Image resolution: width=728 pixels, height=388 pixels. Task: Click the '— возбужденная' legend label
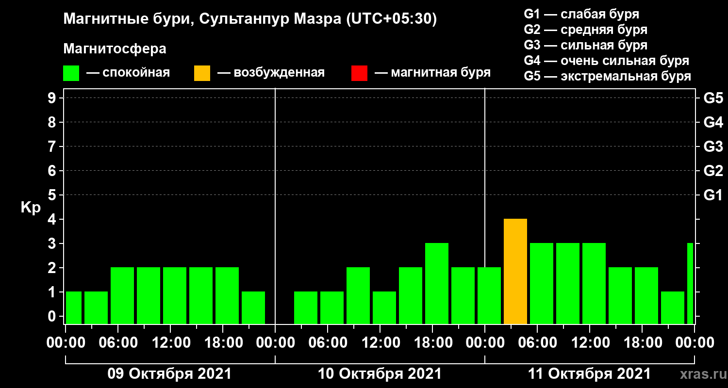click(271, 73)
